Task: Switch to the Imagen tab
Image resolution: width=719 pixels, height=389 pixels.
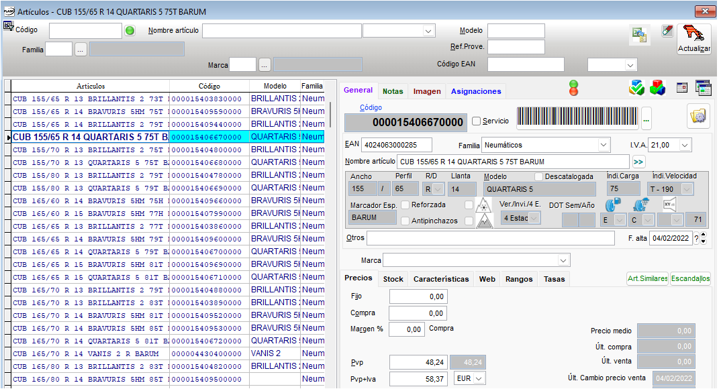Action: tap(427, 91)
